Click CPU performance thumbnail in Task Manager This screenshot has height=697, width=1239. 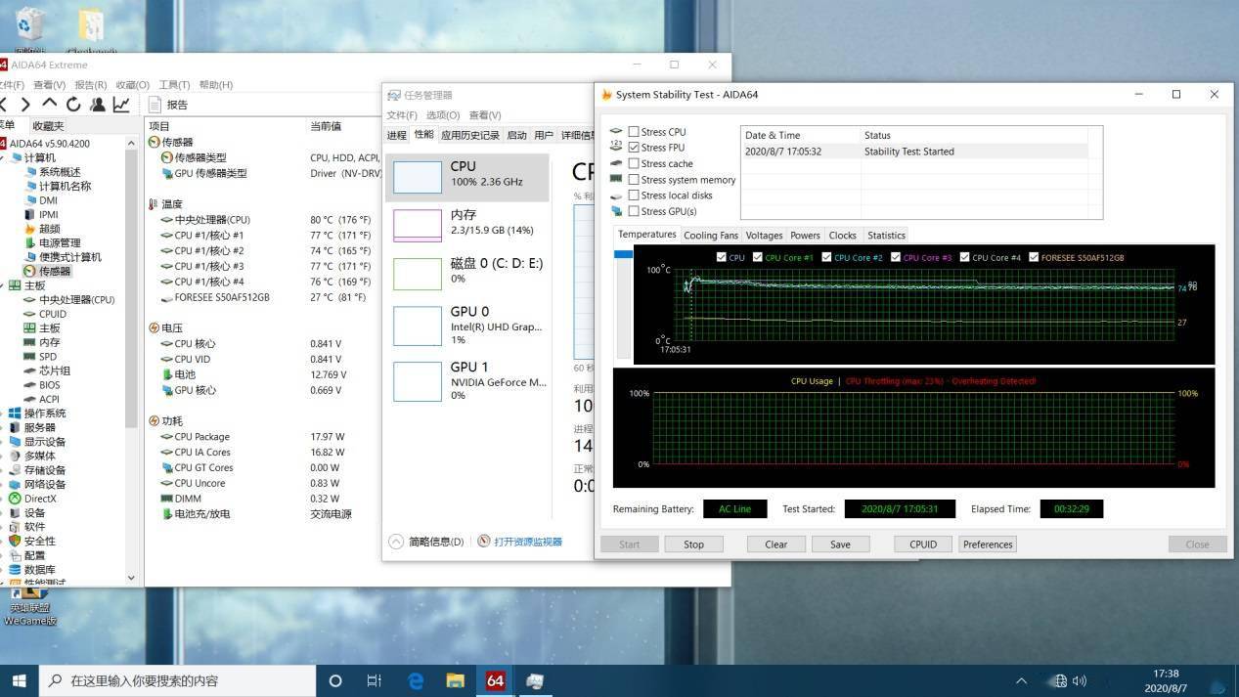[418, 178]
